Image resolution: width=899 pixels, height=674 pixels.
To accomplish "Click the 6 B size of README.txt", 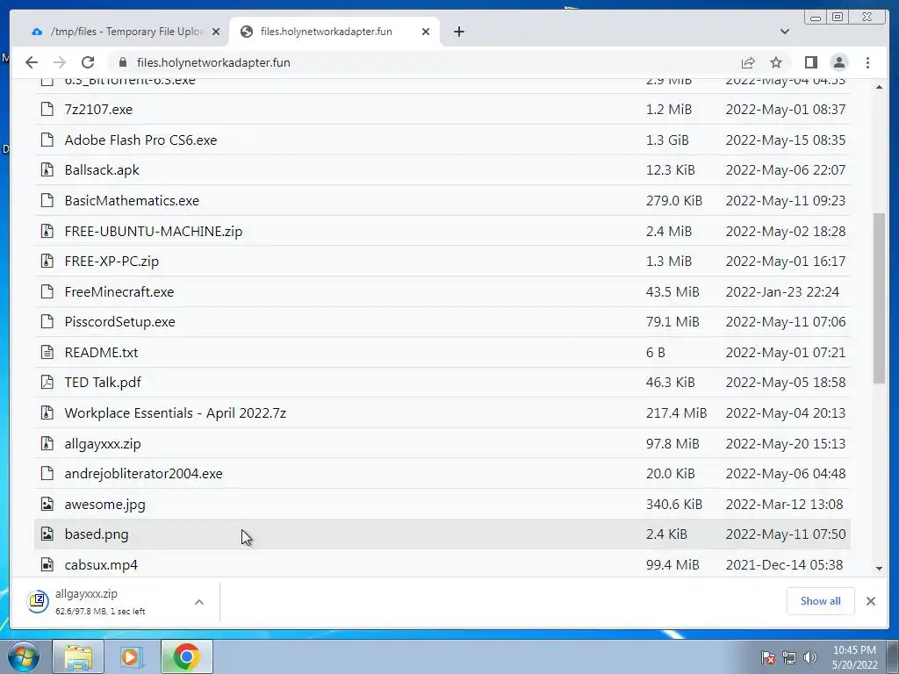I will [655, 352].
